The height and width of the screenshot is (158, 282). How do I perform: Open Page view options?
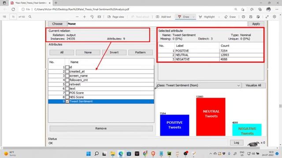(x=115, y=17)
